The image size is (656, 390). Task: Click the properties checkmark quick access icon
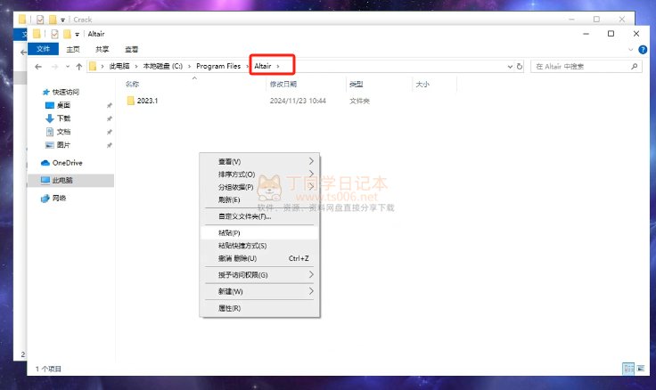(x=54, y=34)
